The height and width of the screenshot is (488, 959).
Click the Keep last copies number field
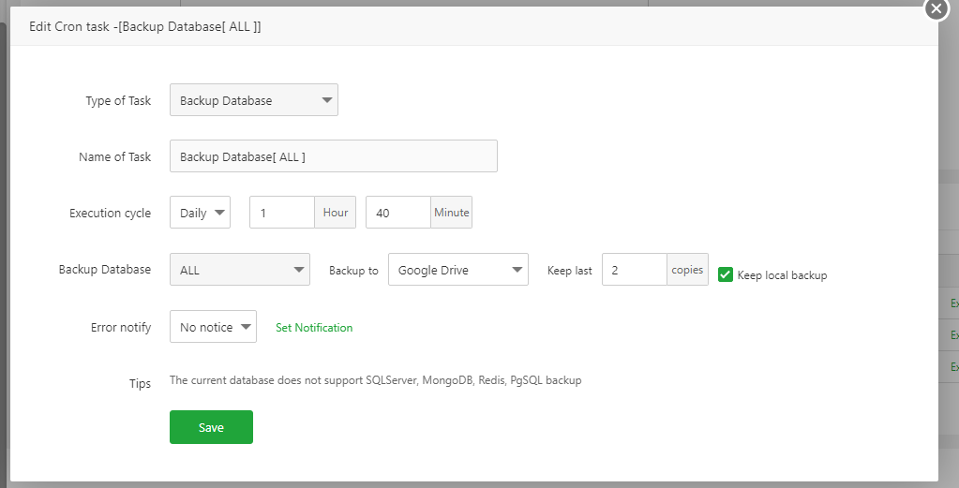(634, 270)
